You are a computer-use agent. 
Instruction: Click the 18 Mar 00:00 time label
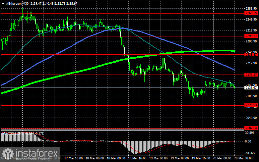coord(95,158)
